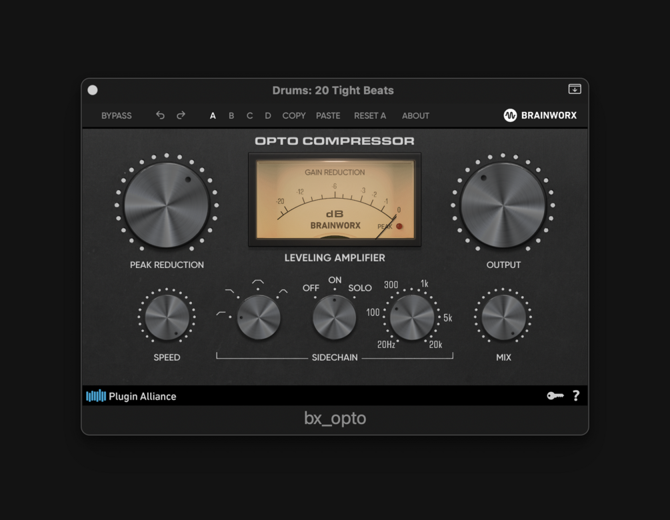Click the Plugin Alliance logo

coord(131,396)
